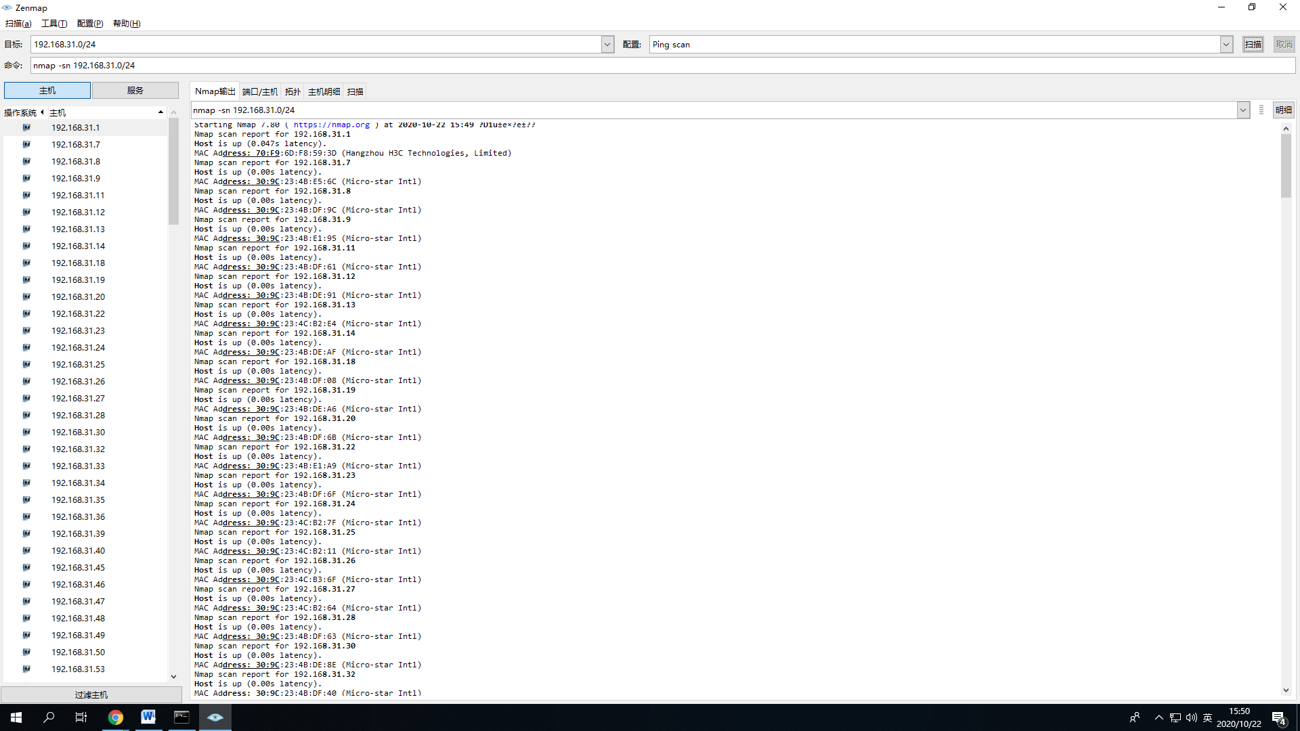Image resolution: width=1300 pixels, height=731 pixels.
Task: Toggle the 主机 hosts view button
Action: click(x=47, y=91)
